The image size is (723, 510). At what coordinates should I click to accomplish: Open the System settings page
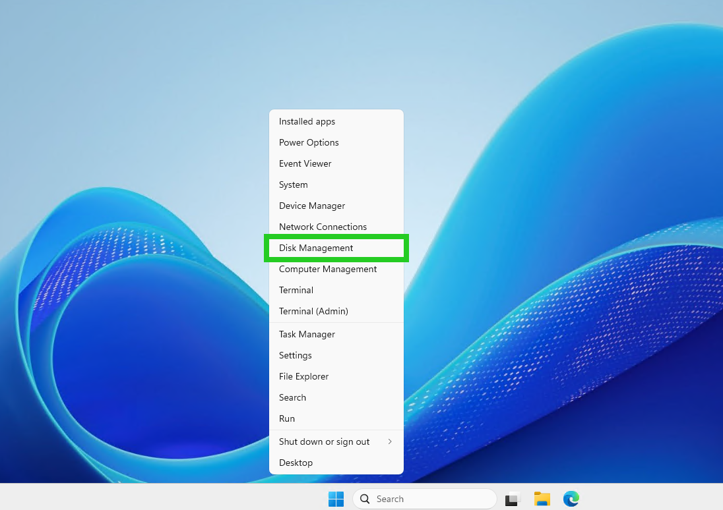[x=294, y=184]
